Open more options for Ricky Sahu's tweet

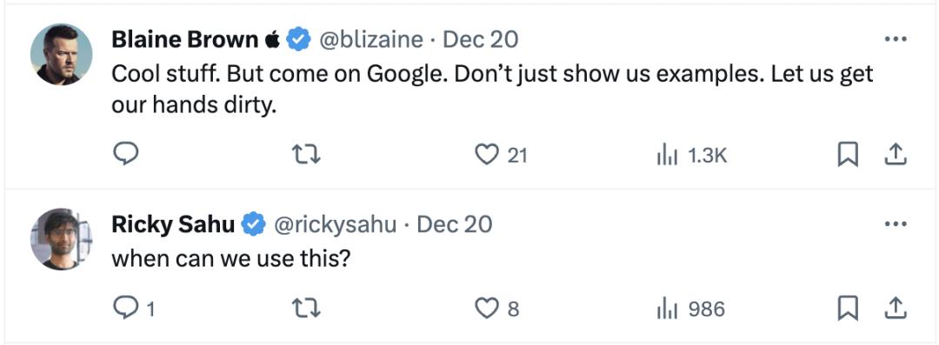896,224
